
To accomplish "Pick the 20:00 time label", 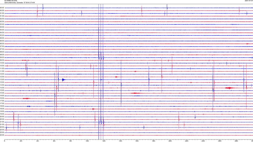I will (2, 117).
